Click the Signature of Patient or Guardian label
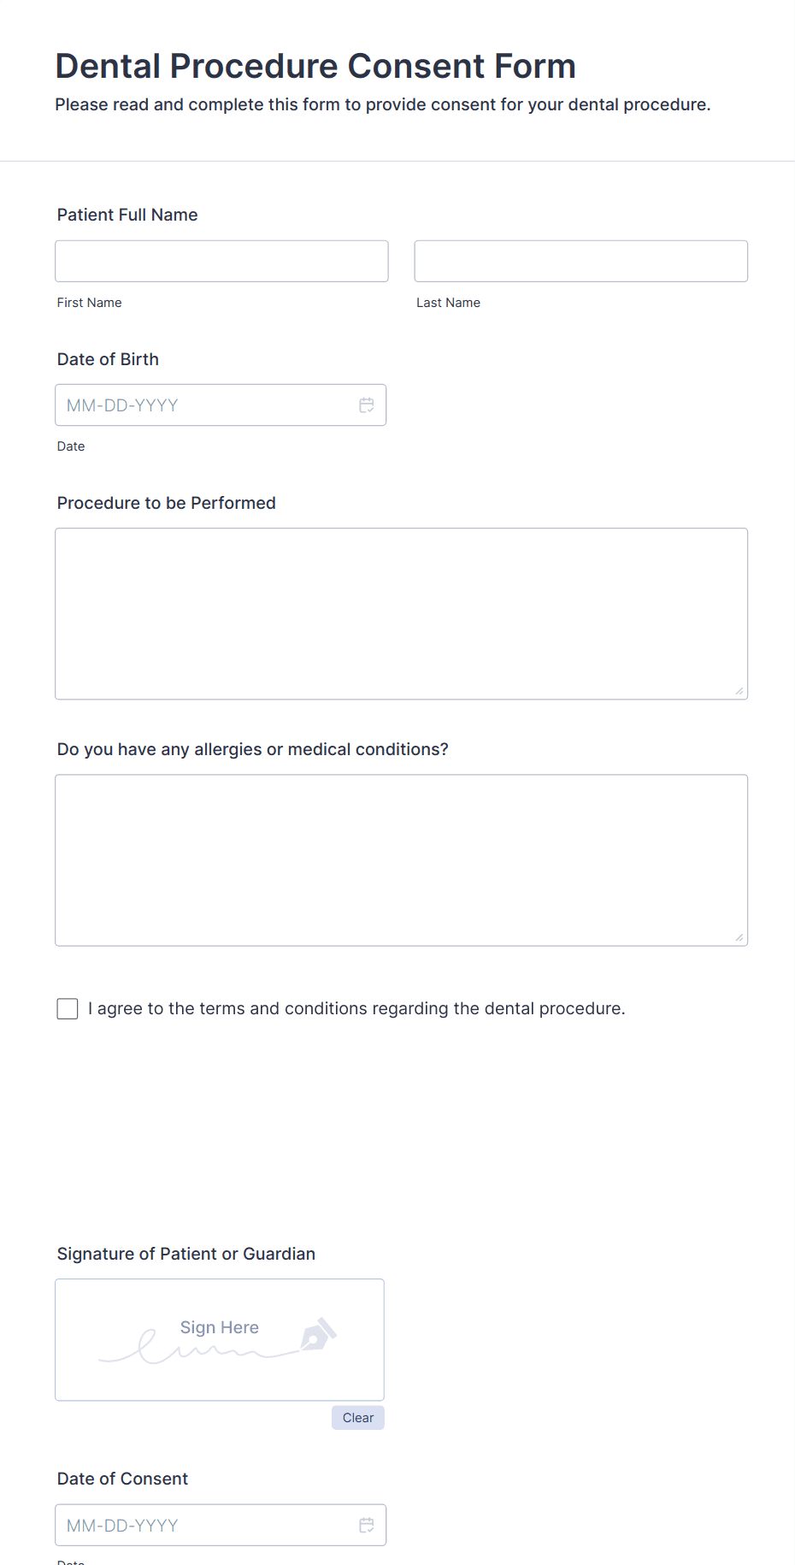Screen dimensions: 795x1565 [185, 1254]
